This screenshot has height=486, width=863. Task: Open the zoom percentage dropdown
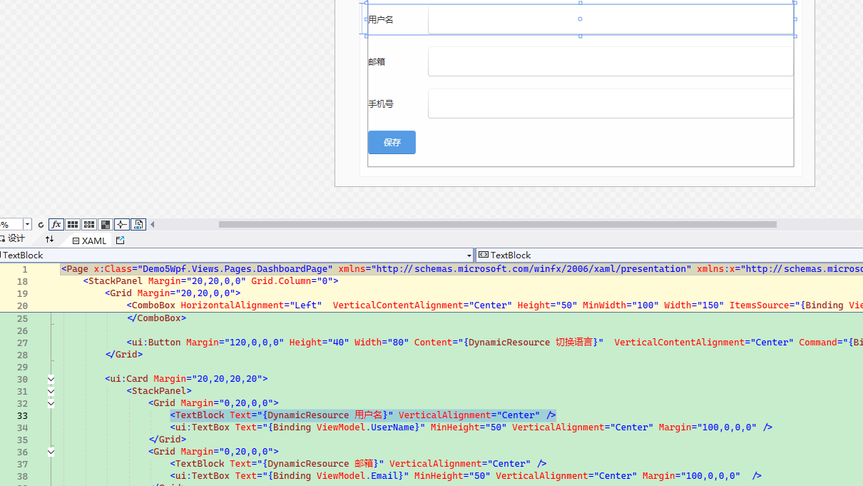[27, 225]
